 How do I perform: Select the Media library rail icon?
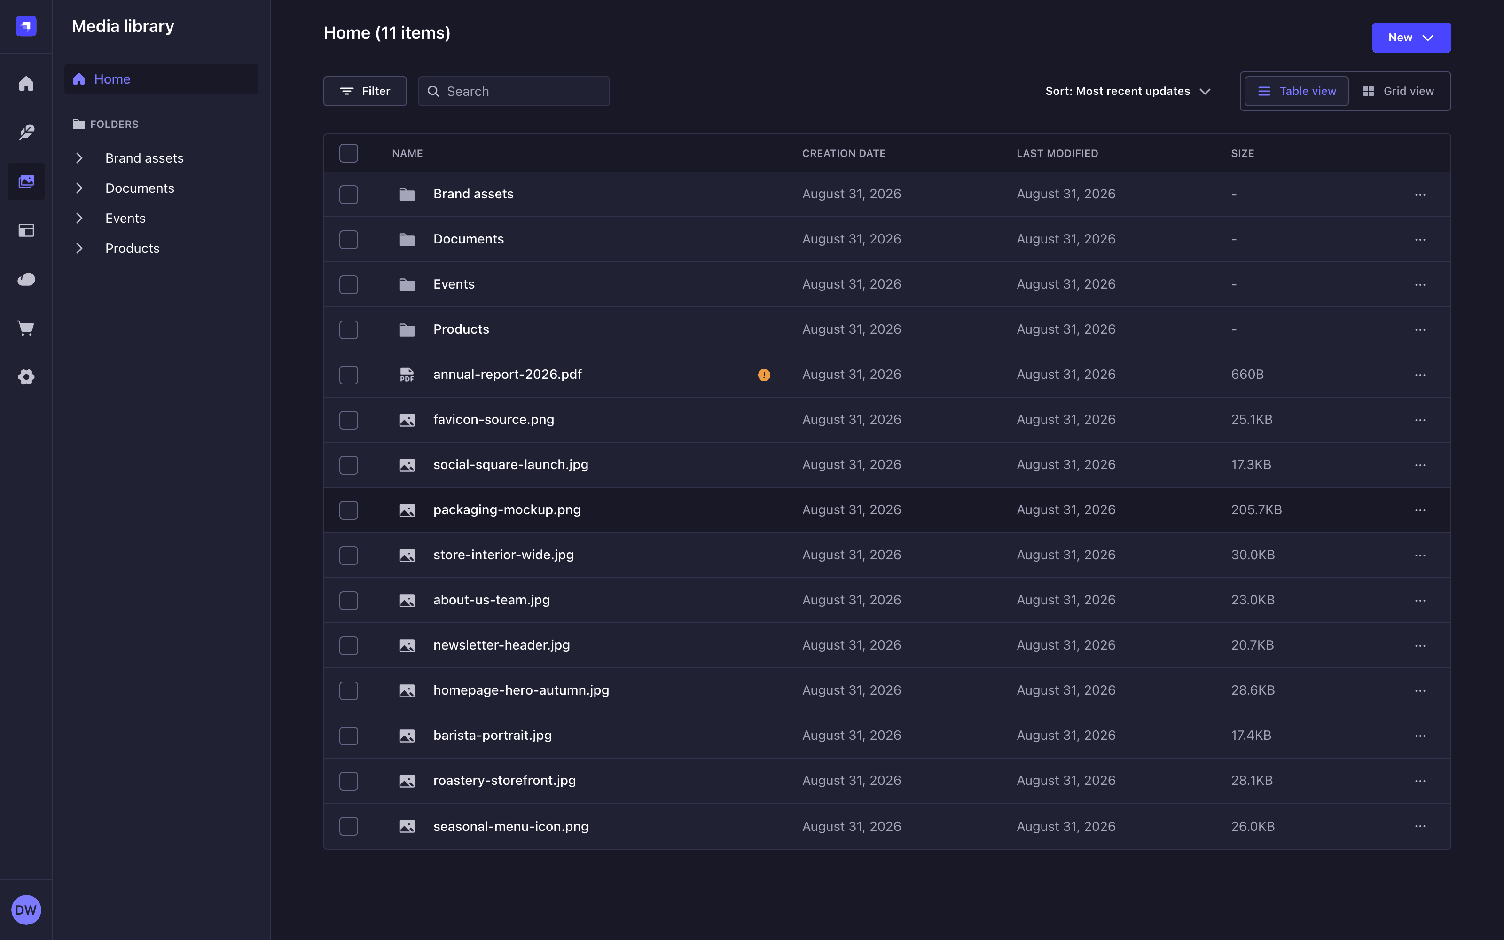point(26,181)
